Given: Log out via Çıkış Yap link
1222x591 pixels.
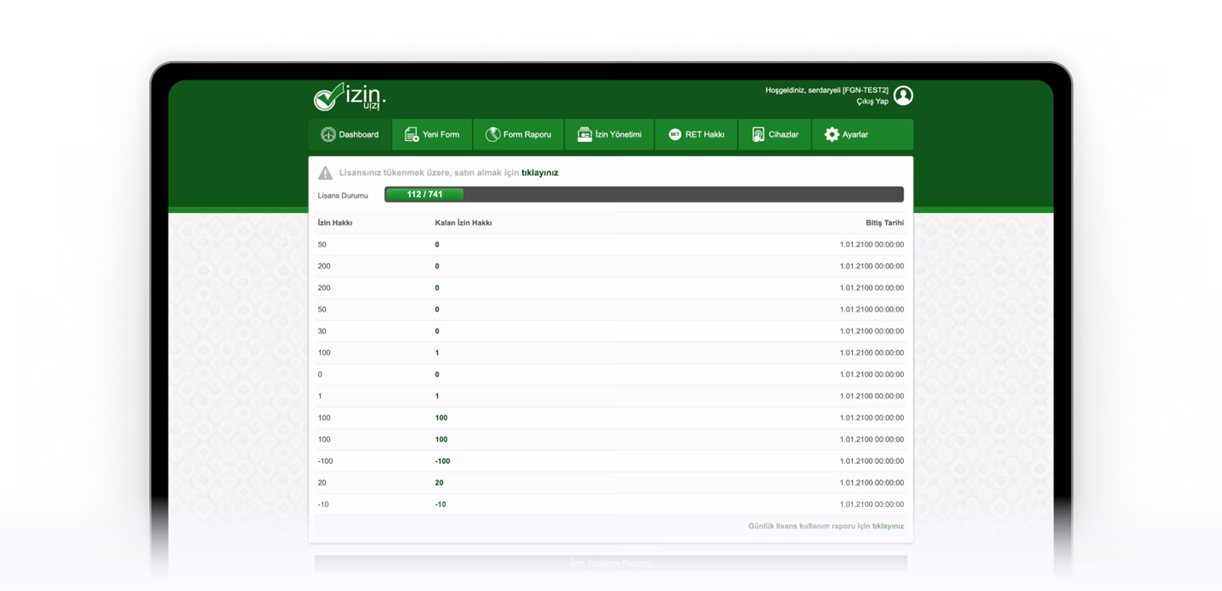Looking at the screenshot, I should [x=872, y=101].
